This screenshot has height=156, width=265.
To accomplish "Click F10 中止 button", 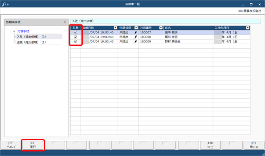I will coord(210,145).
